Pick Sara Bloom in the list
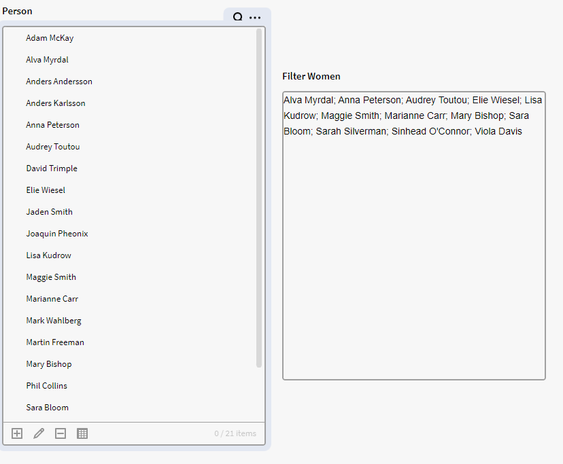The image size is (563, 464). click(47, 408)
